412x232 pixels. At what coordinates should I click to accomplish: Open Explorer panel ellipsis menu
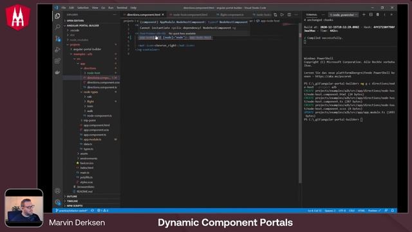(x=115, y=15)
